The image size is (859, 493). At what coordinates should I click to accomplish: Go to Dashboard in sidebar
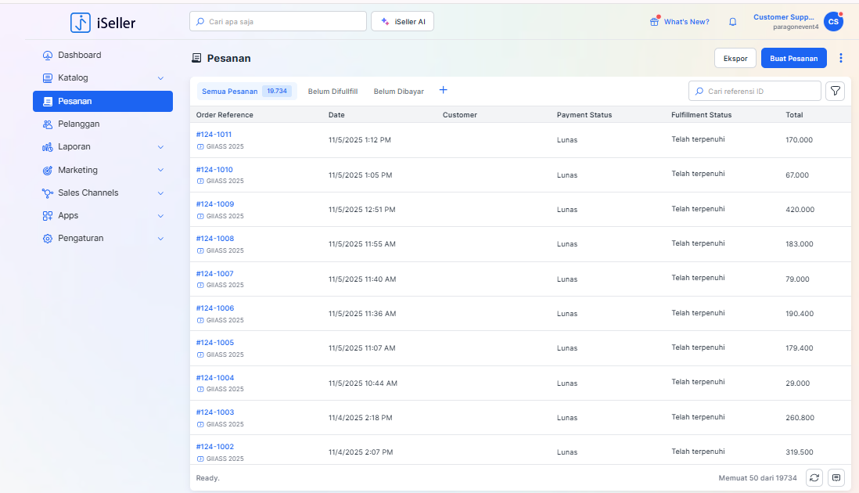[79, 56]
